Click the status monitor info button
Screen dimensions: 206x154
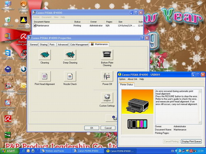(x=112, y=118)
